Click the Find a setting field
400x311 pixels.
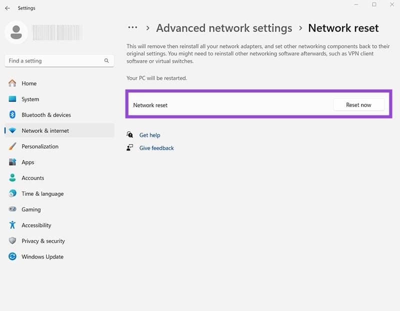pyautogui.click(x=59, y=60)
